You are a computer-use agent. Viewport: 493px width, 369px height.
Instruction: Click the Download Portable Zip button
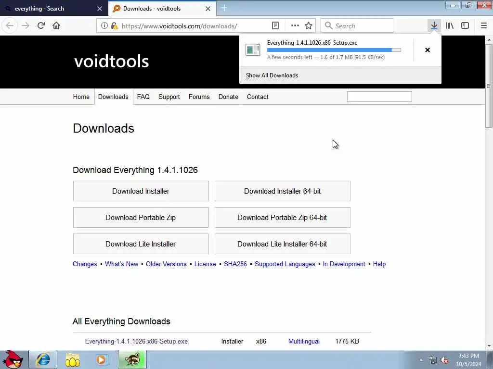(141, 218)
